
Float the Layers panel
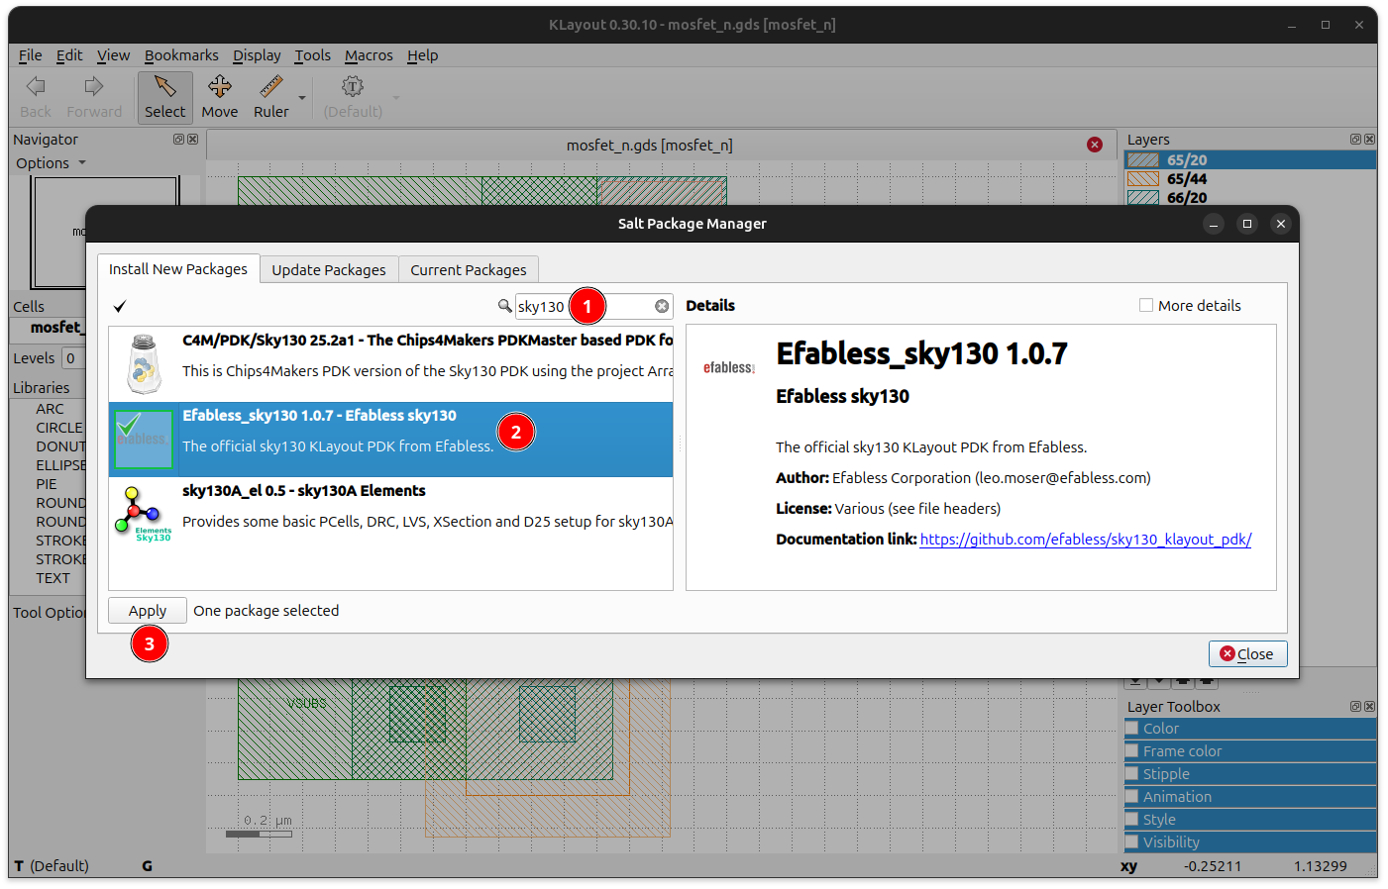[x=1355, y=140]
